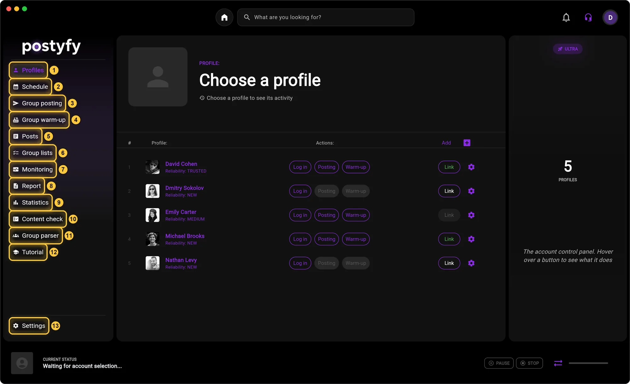Open notifications bell icon

click(x=566, y=17)
